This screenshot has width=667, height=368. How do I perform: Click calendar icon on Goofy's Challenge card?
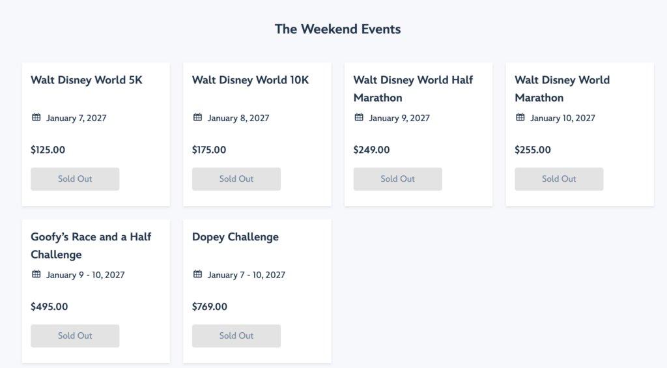(36, 275)
